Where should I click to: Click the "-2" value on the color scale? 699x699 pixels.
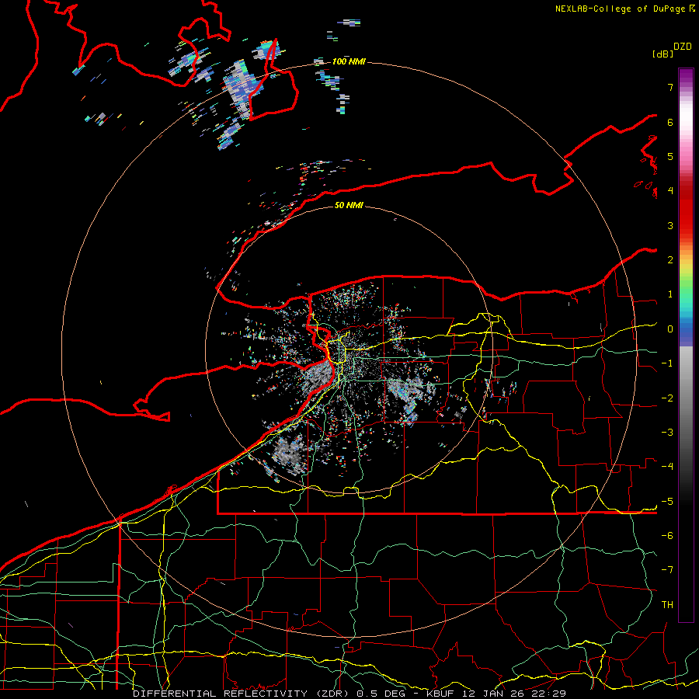pyautogui.click(x=667, y=398)
